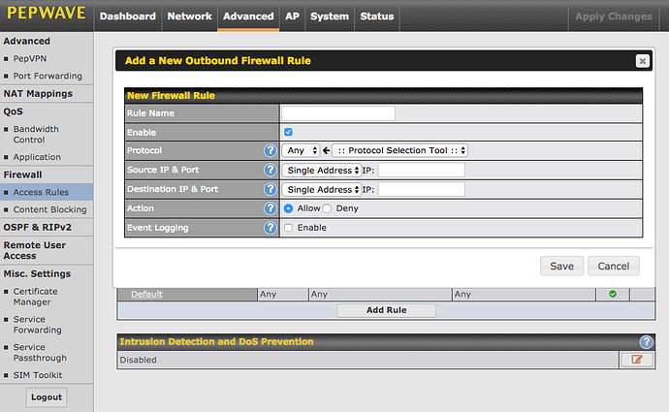Switch to the Network tab

(x=189, y=16)
